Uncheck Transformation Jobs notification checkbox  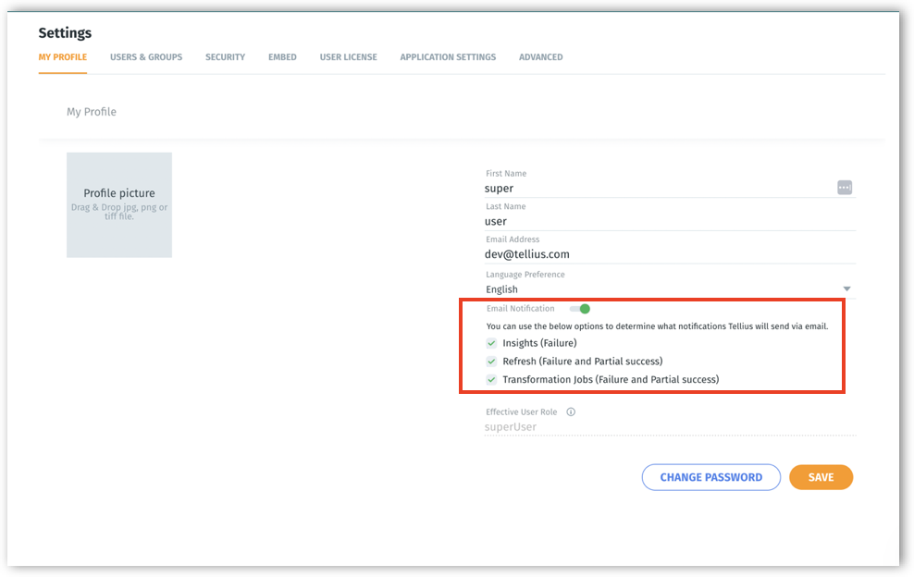[491, 379]
